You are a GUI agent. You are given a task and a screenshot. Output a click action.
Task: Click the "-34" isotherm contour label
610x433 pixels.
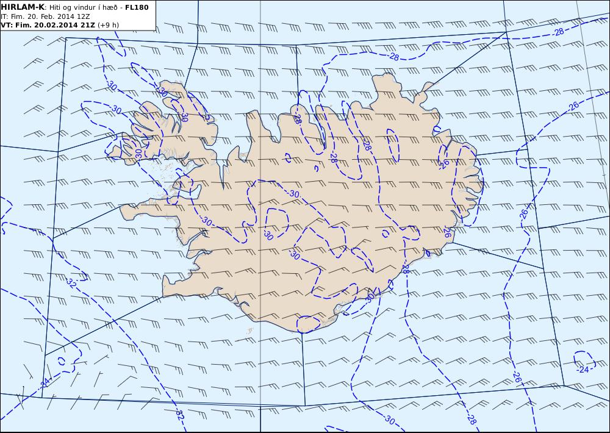[x=45, y=382]
